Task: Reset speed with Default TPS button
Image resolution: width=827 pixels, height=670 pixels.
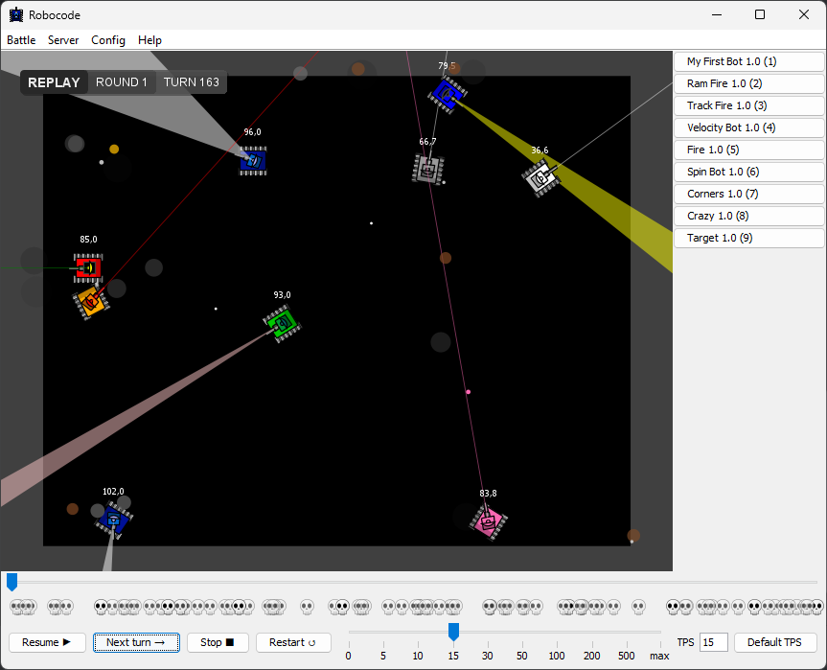Action: pos(775,642)
